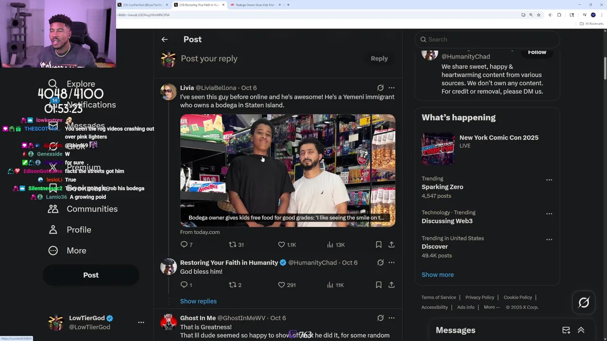The width and height of the screenshot is (607, 341).
Task: Share the God bless him post
Action: (391, 285)
